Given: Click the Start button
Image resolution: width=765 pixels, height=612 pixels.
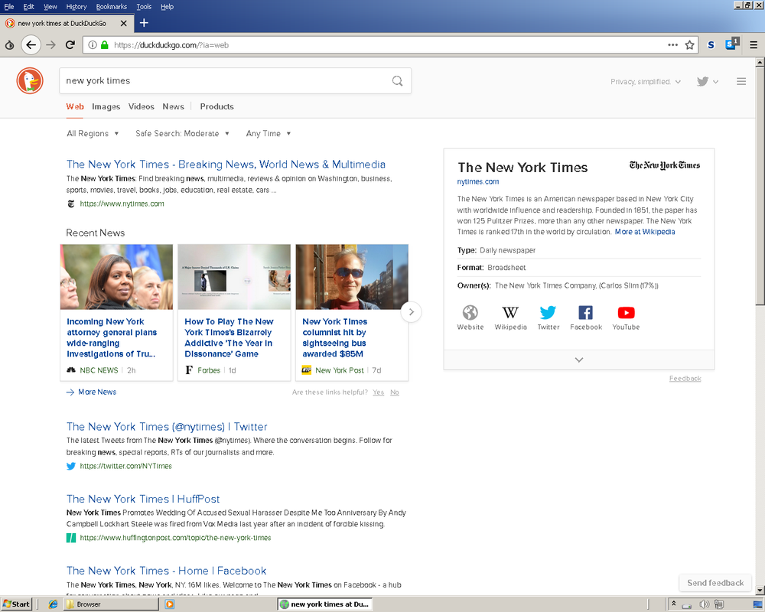Looking at the screenshot, I should (16, 604).
